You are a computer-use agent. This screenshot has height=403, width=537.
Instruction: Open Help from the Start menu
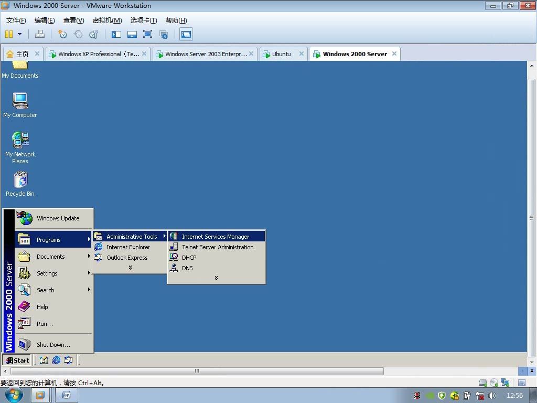click(53, 306)
